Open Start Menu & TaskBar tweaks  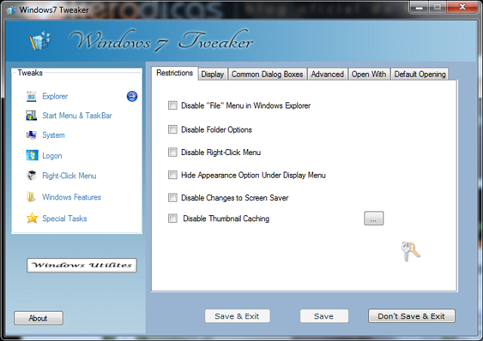point(77,116)
